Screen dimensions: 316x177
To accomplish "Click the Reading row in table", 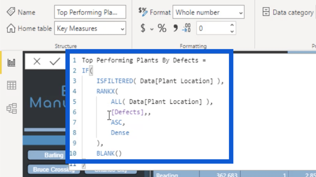I will click(x=167, y=175).
